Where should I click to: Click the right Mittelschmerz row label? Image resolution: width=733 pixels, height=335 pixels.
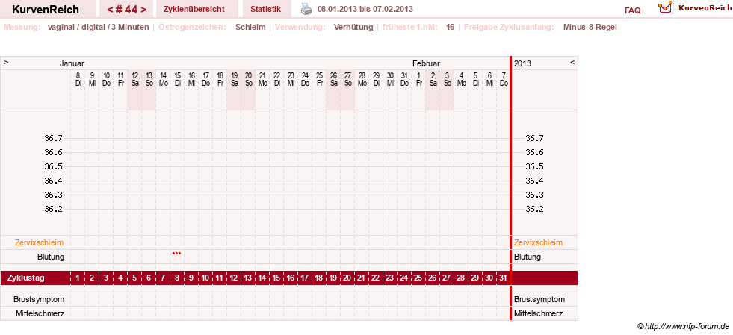[x=538, y=313]
